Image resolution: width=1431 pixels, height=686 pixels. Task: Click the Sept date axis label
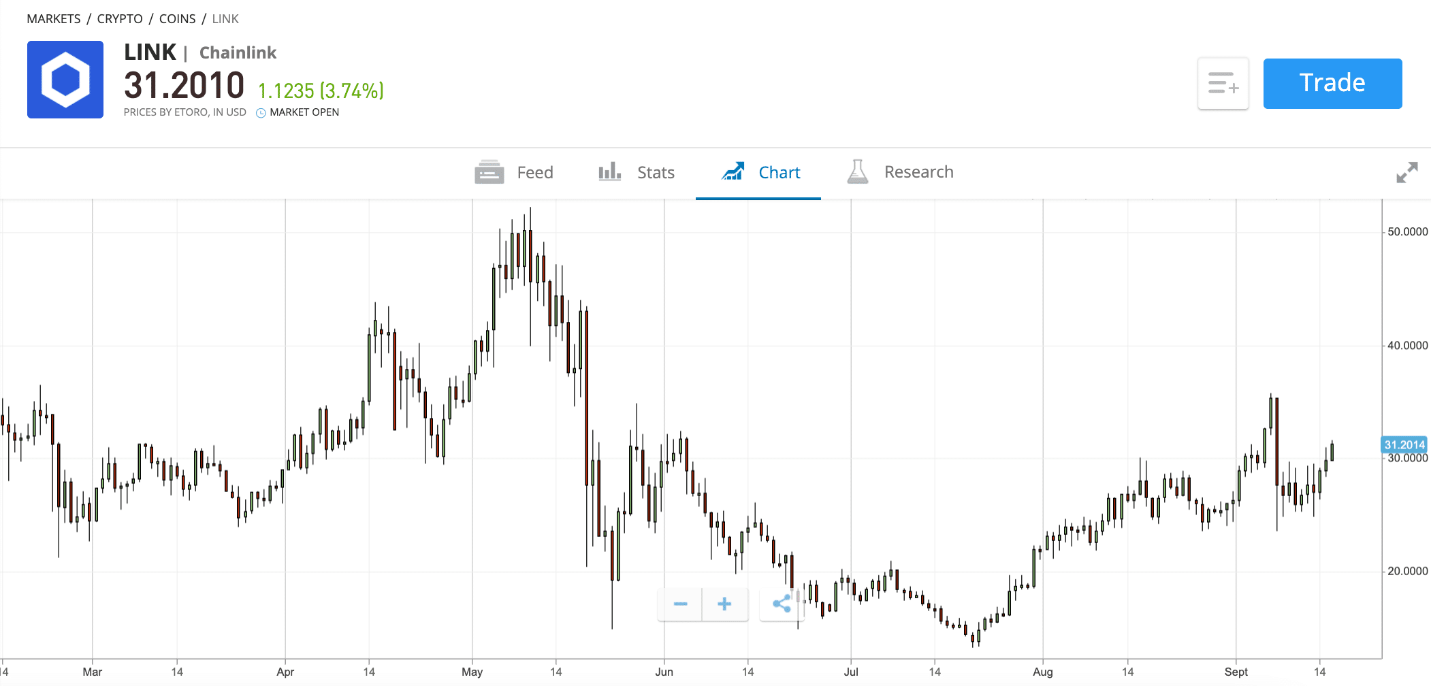pyautogui.click(x=1236, y=672)
